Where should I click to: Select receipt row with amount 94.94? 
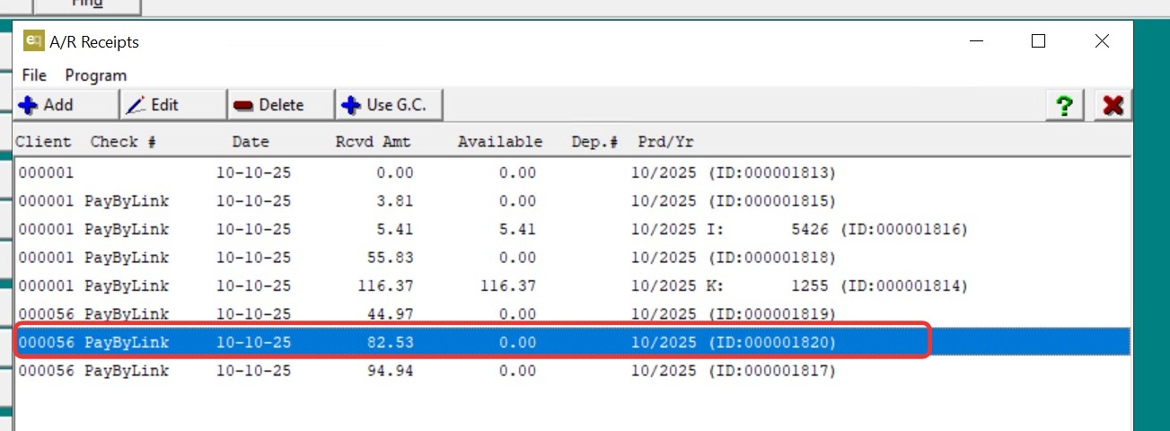573,370
